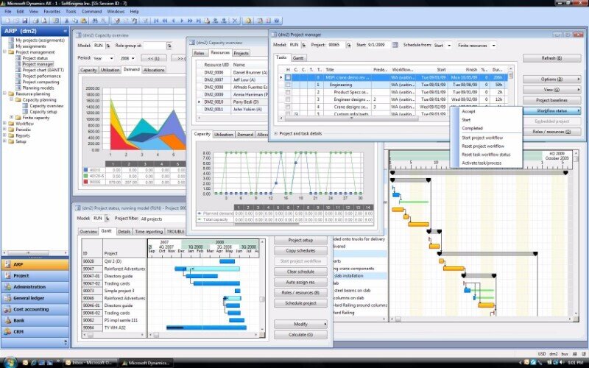
Task: Click the help question mark toolbar icon
Action: pos(277,21)
